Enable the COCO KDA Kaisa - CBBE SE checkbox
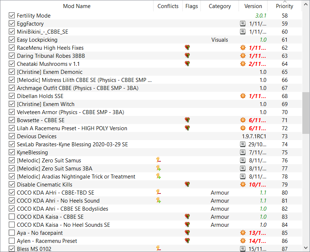This screenshot has height=252, width=310. pyautogui.click(x=12, y=217)
